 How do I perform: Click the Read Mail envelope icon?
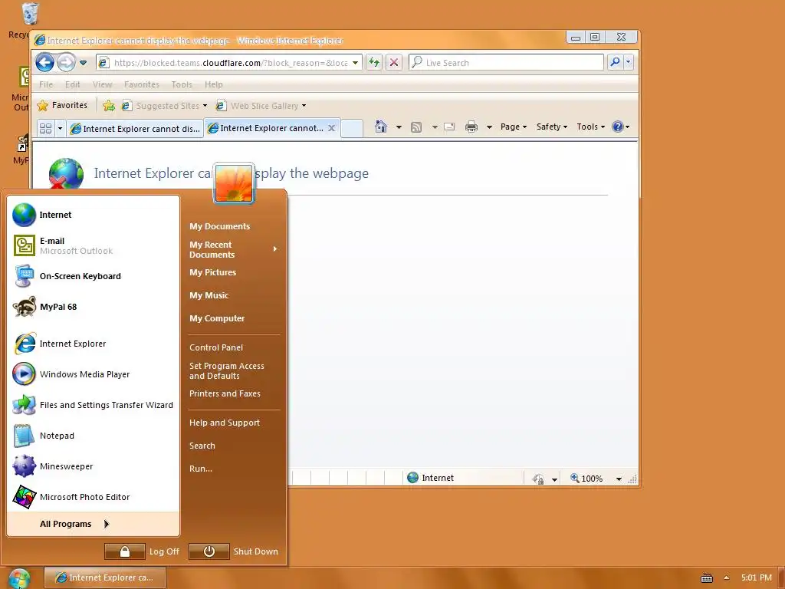[449, 127]
